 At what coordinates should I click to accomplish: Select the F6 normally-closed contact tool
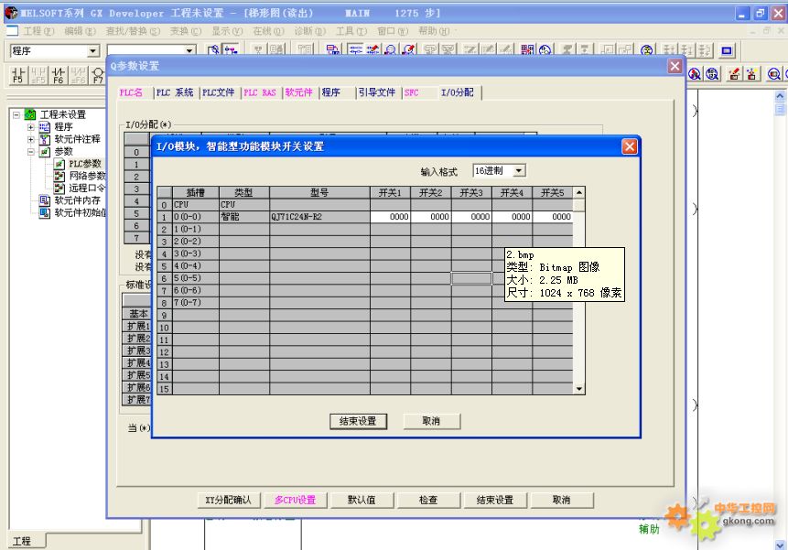pyautogui.click(x=59, y=75)
